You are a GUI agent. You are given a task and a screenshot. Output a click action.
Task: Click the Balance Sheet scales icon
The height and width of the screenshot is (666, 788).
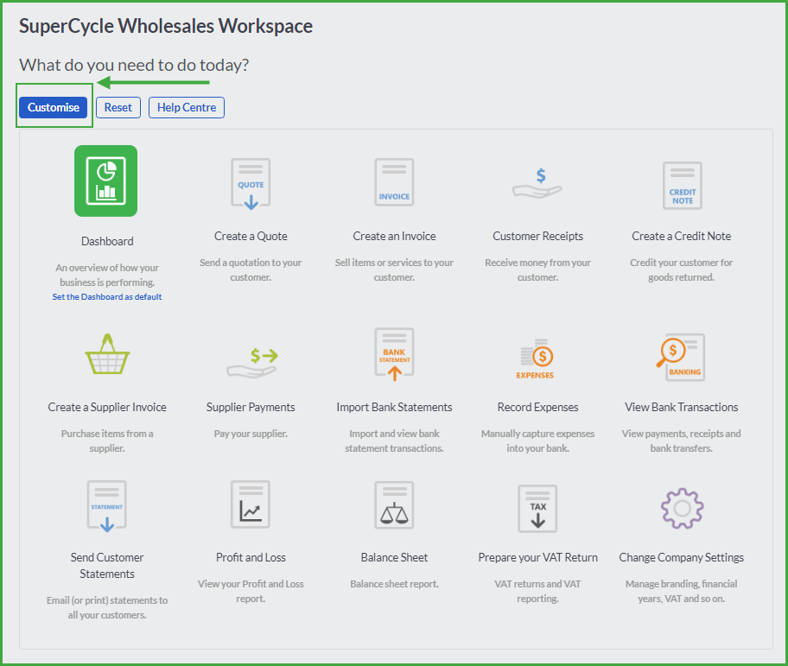(x=394, y=504)
